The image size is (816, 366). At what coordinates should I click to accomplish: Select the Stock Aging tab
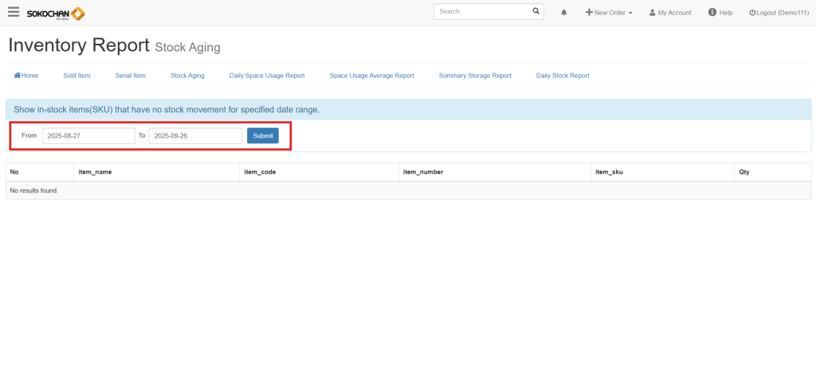coord(187,76)
